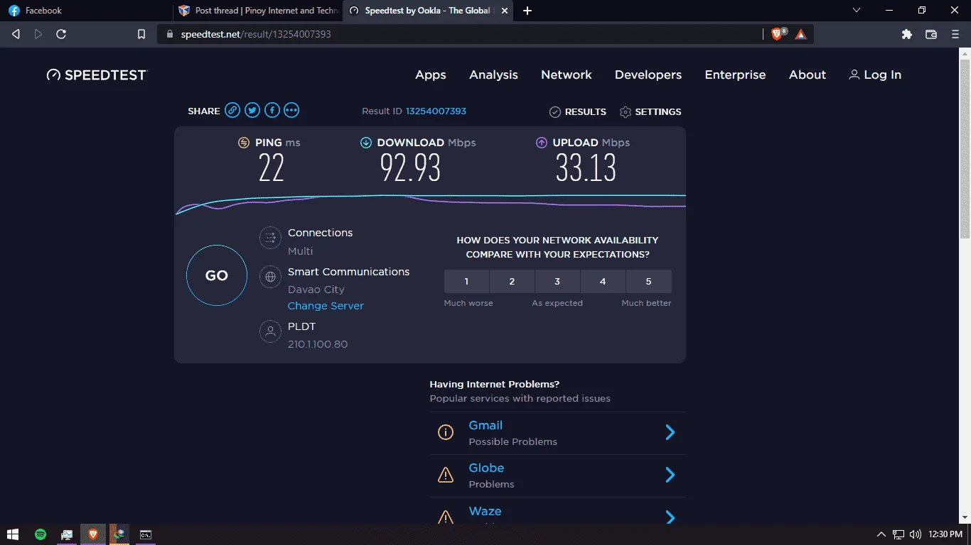Image resolution: width=971 pixels, height=545 pixels.
Task: Share the result on Twitter
Action: click(x=252, y=110)
